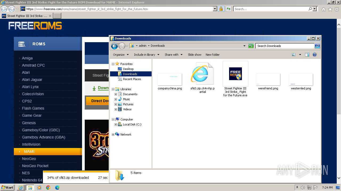Open the Organize menu

pos(121,55)
